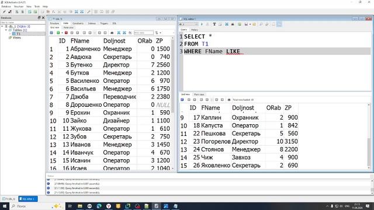
Task: Open the Structure menu
Action: 19,6
